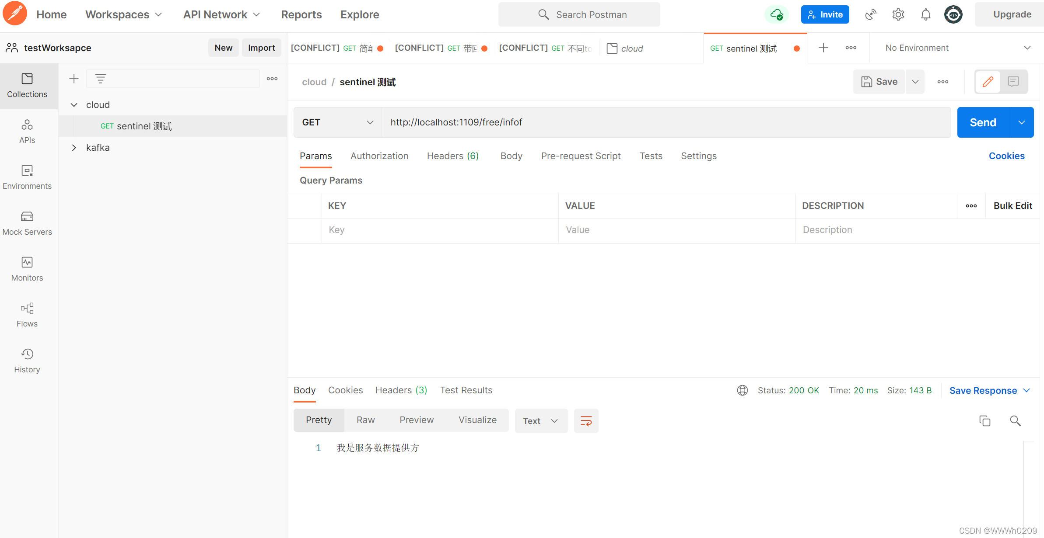Click the response search magnifier icon

click(1015, 421)
